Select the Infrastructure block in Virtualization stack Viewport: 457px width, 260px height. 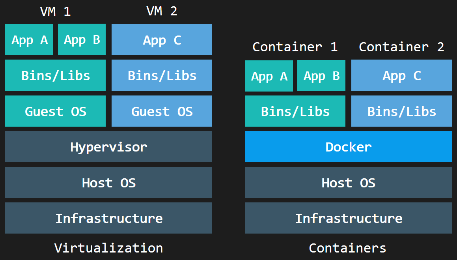108,218
